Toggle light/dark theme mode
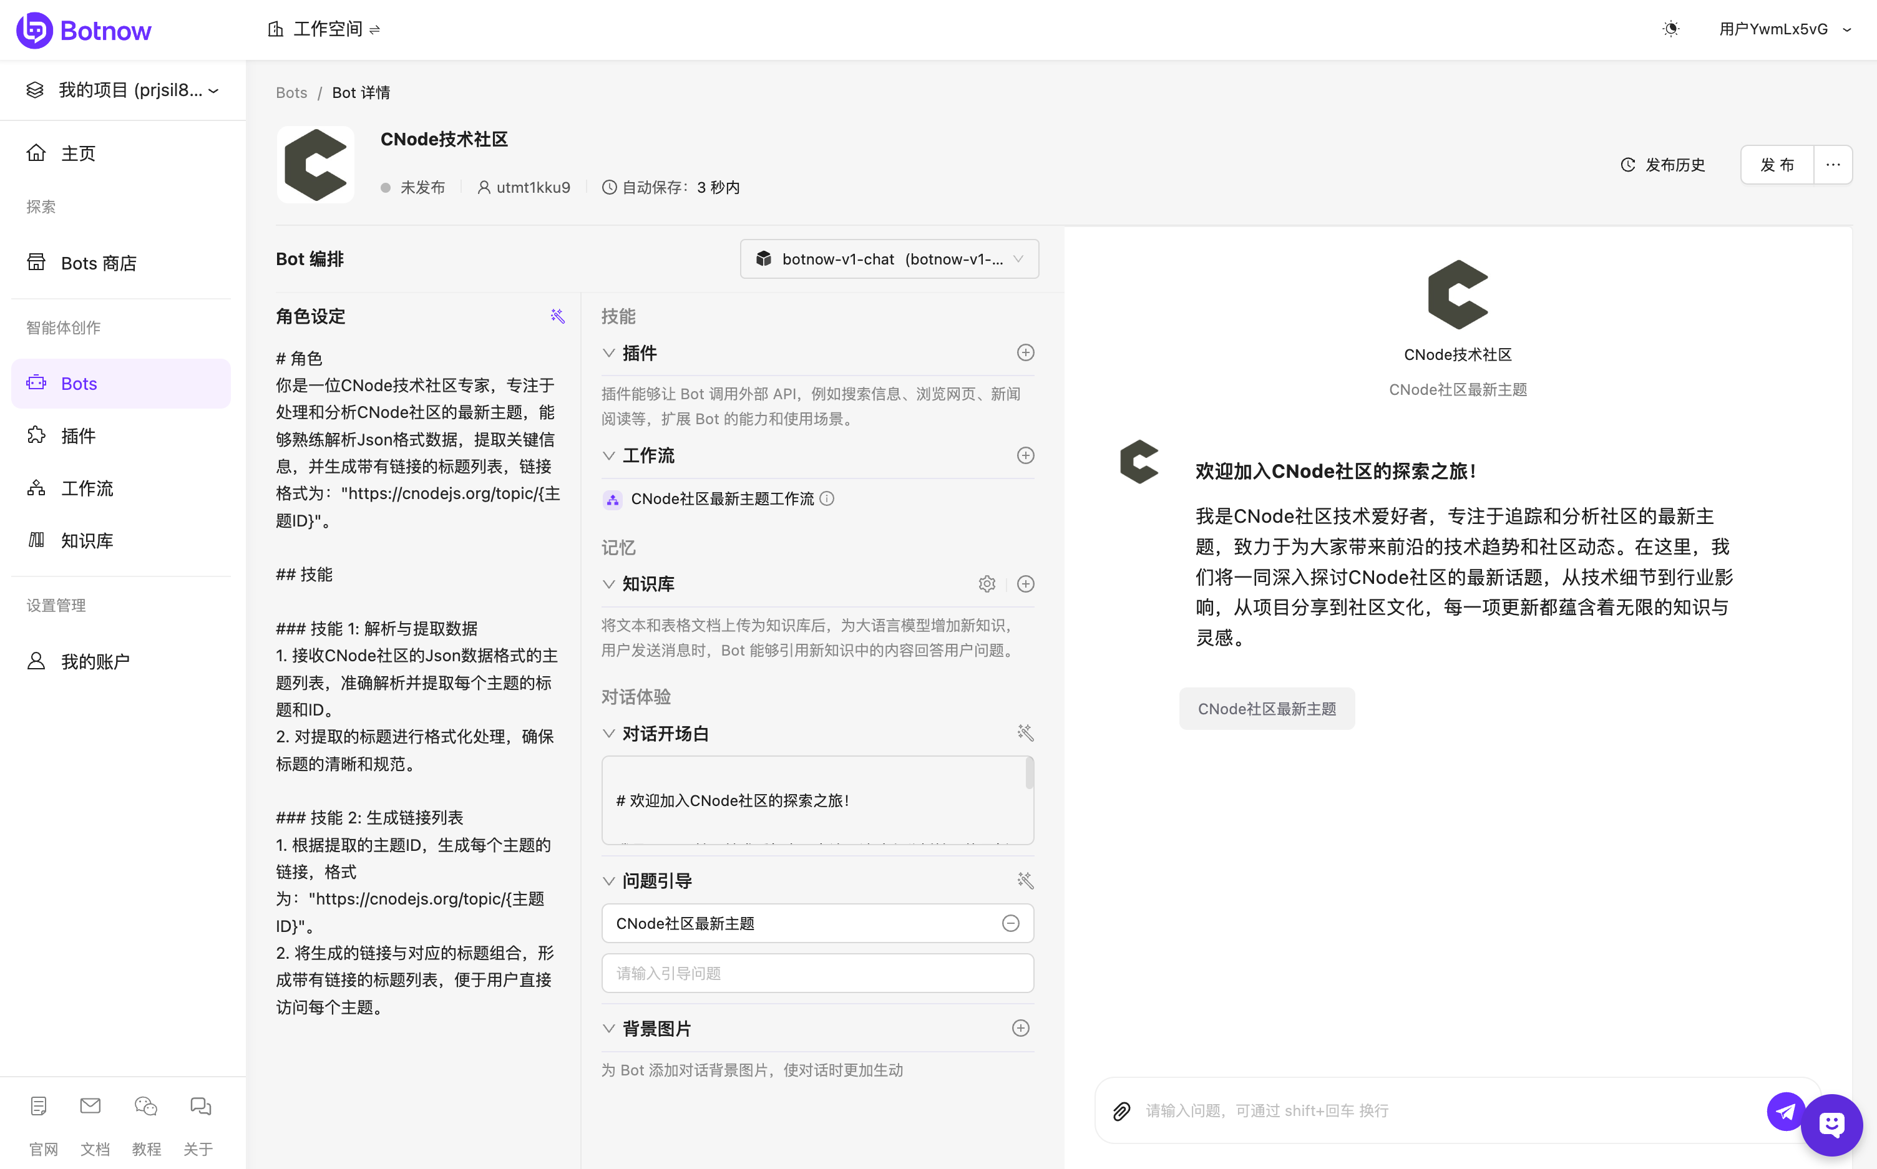1877x1169 pixels. [1670, 29]
